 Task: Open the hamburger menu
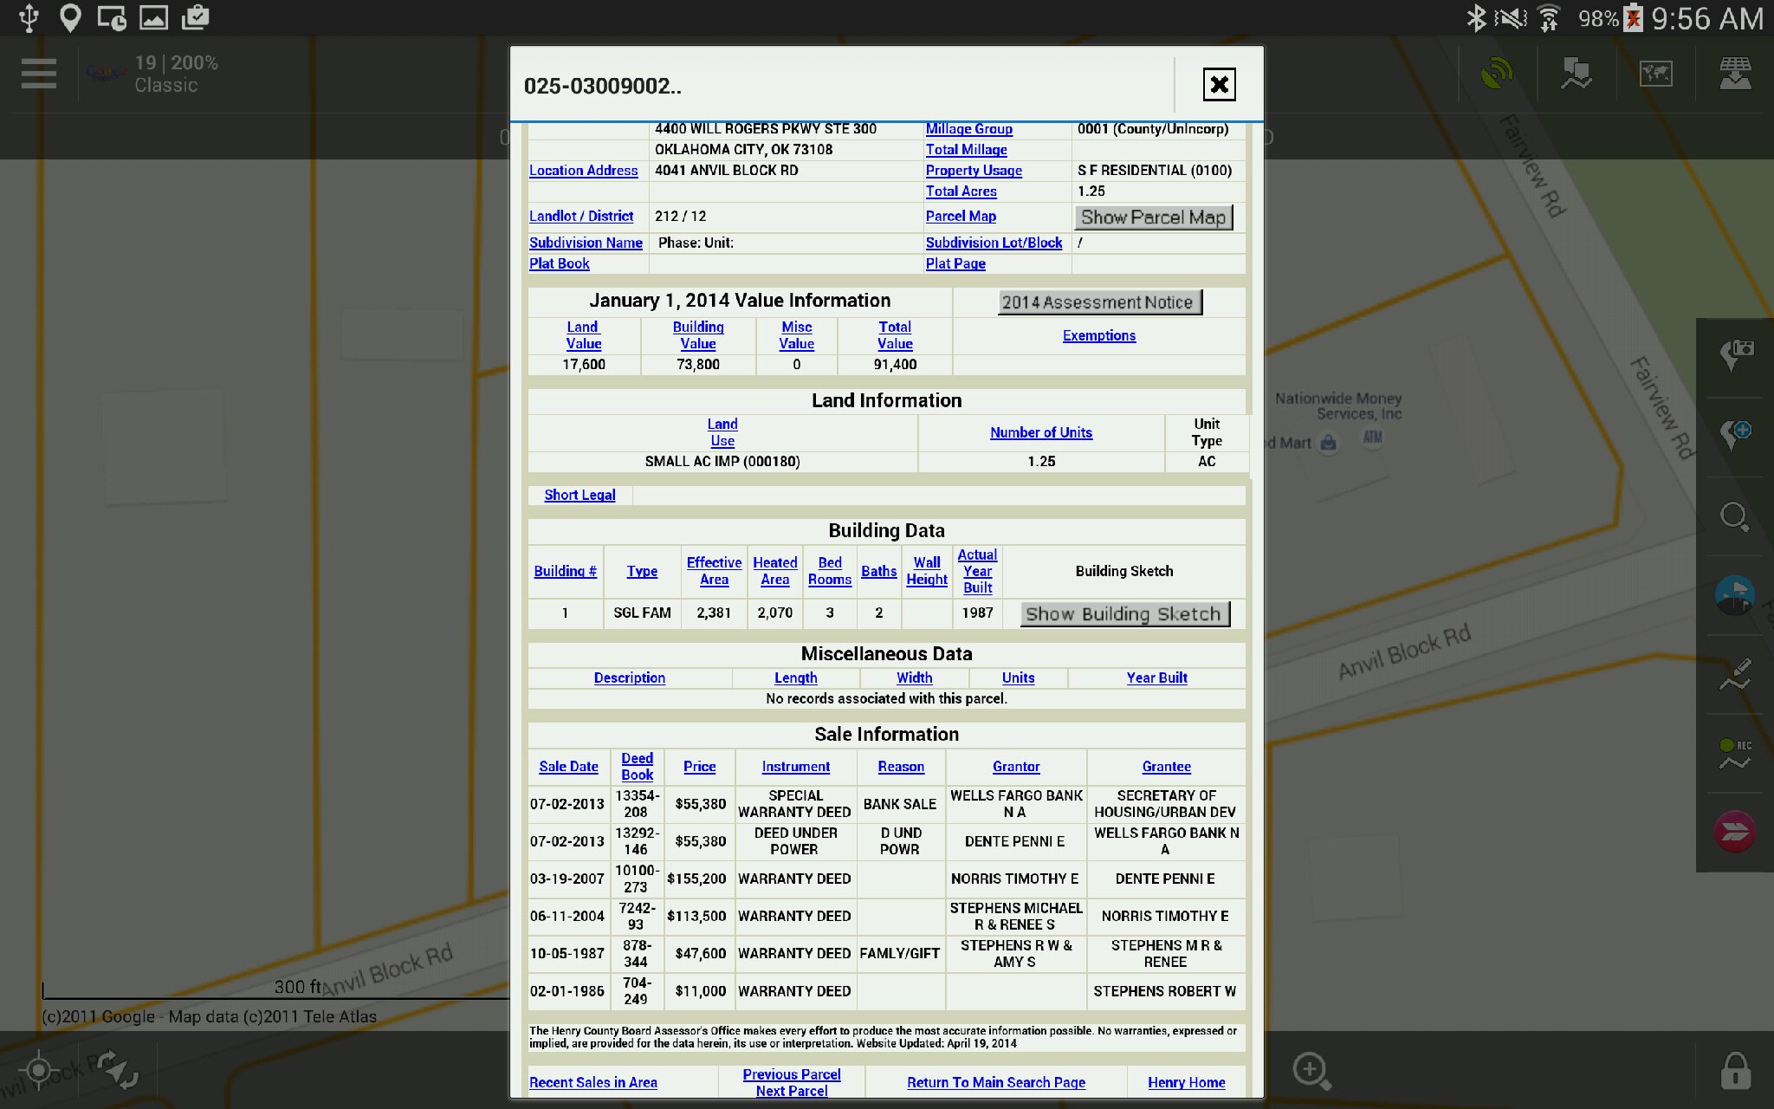39,74
